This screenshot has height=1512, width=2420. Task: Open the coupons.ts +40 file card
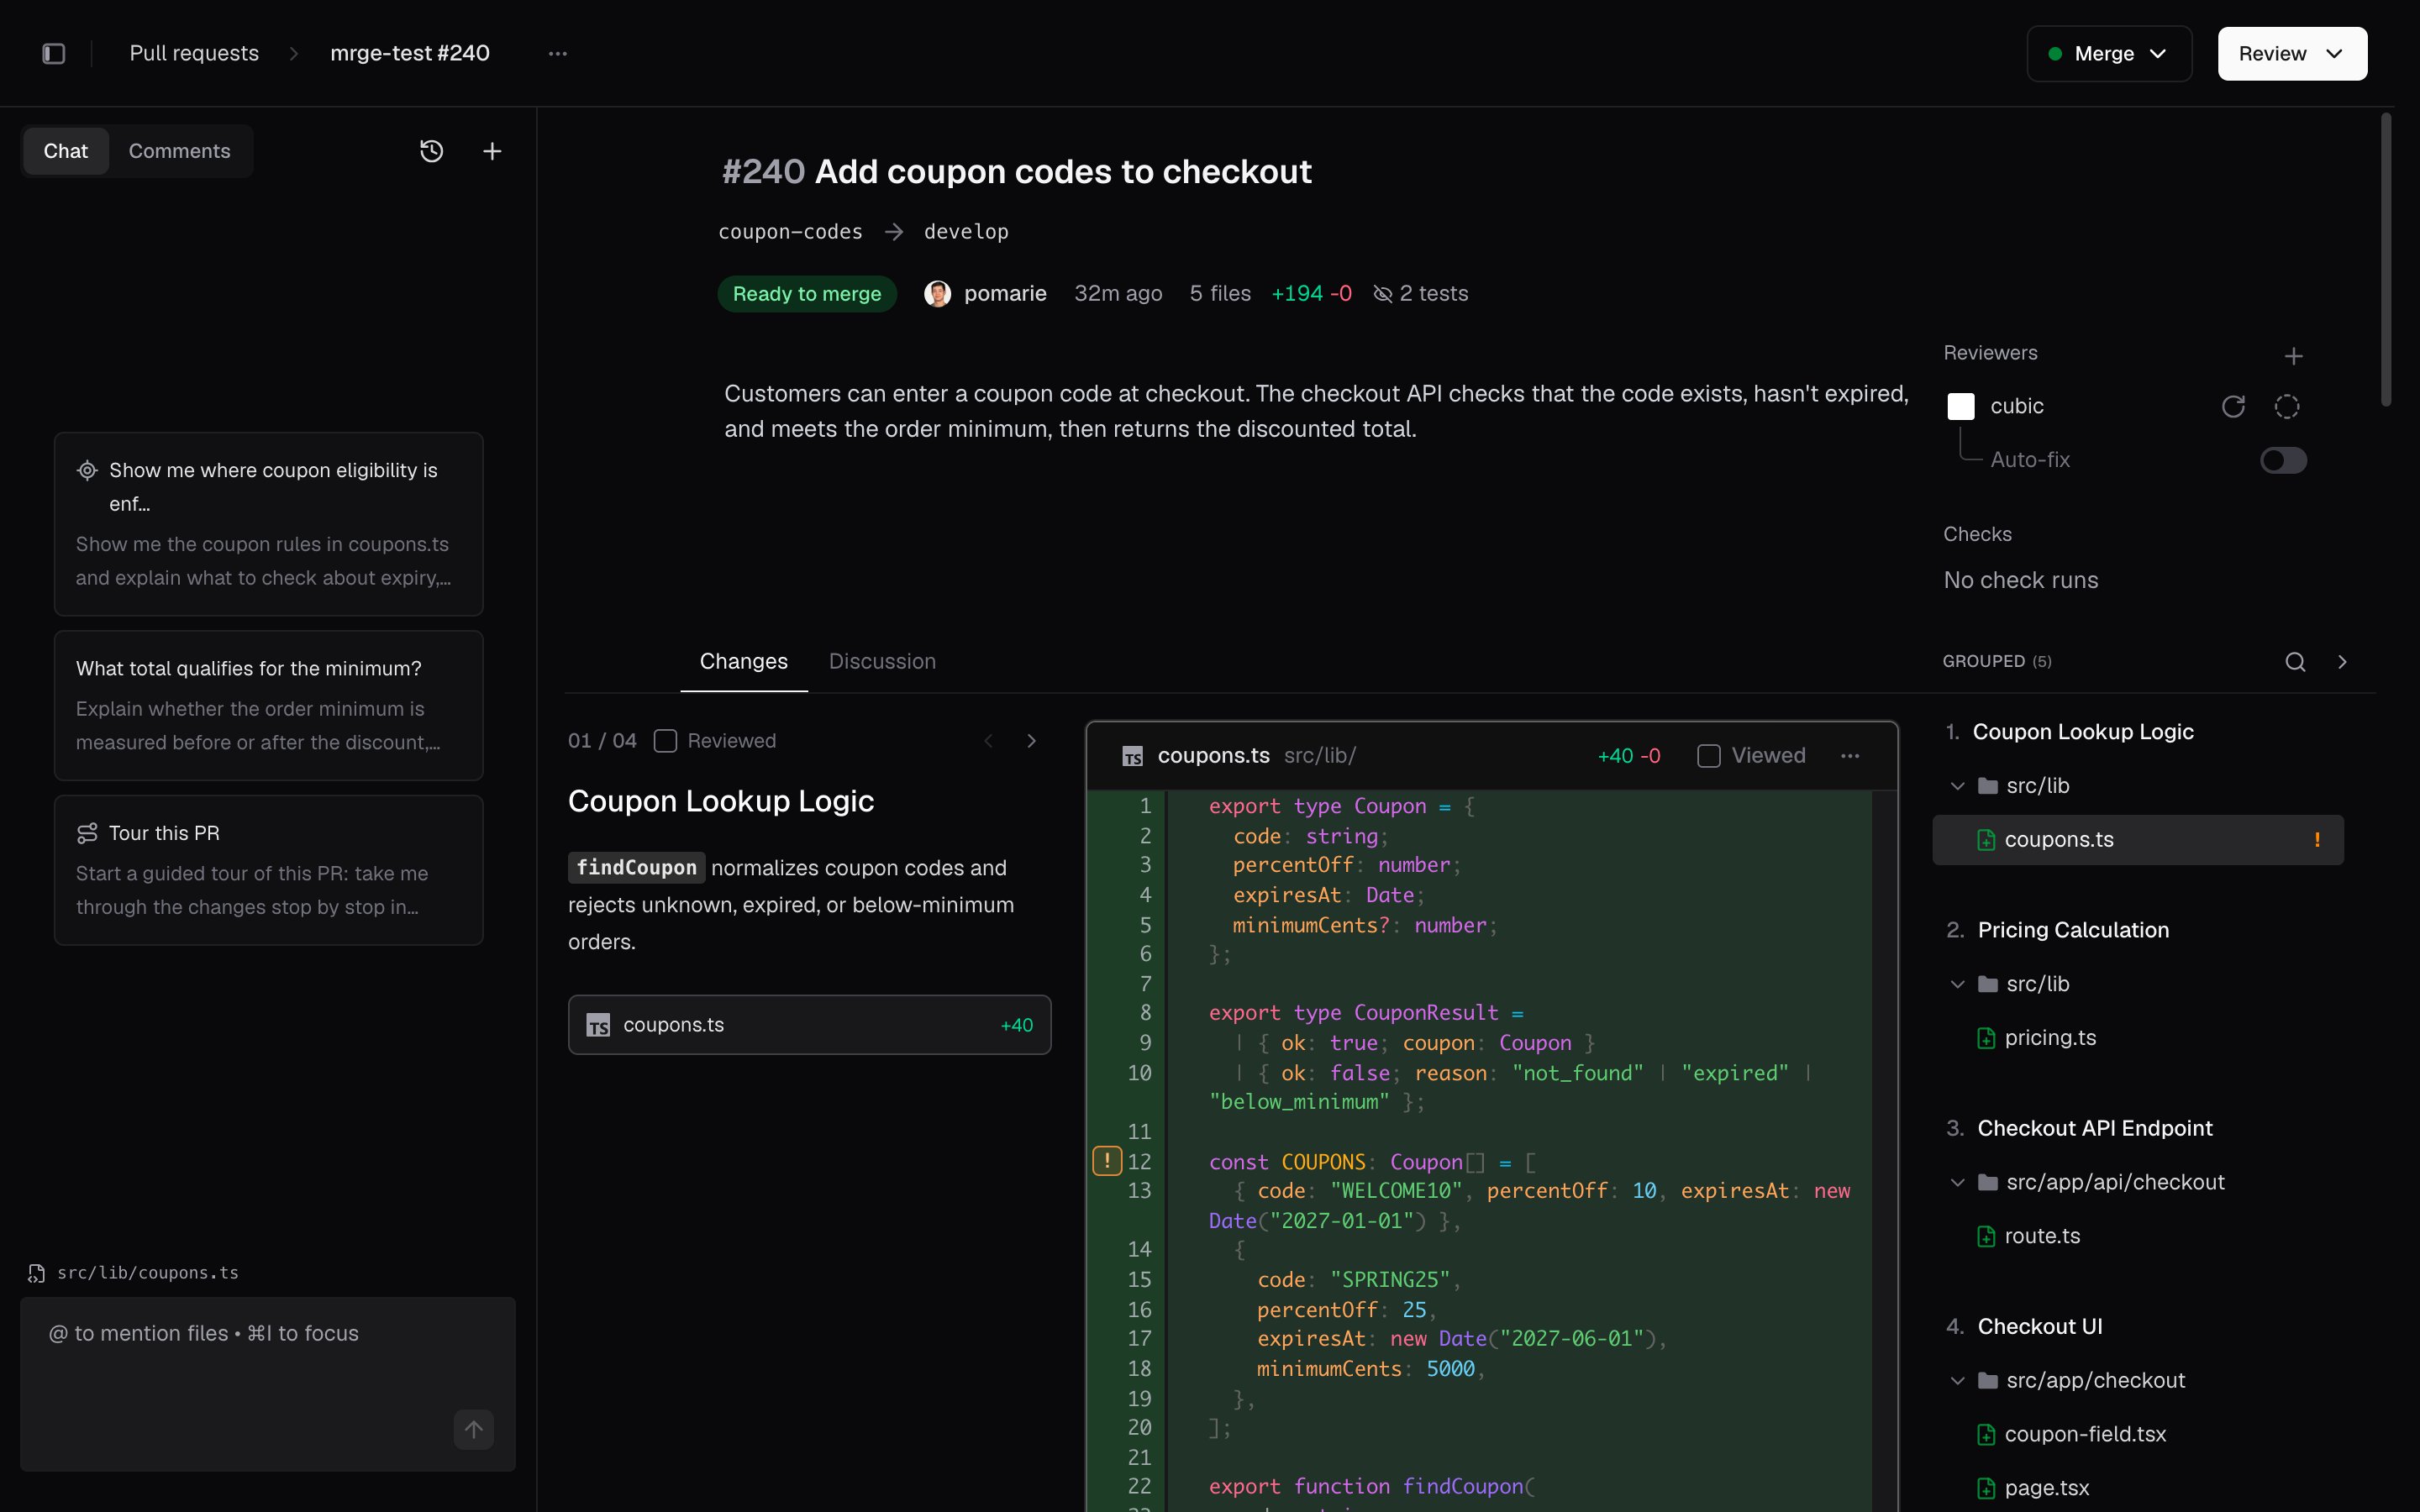pyautogui.click(x=809, y=1025)
